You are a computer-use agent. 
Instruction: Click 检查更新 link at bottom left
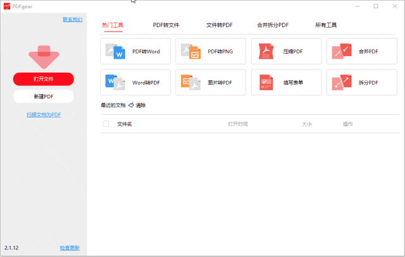click(x=70, y=248)
